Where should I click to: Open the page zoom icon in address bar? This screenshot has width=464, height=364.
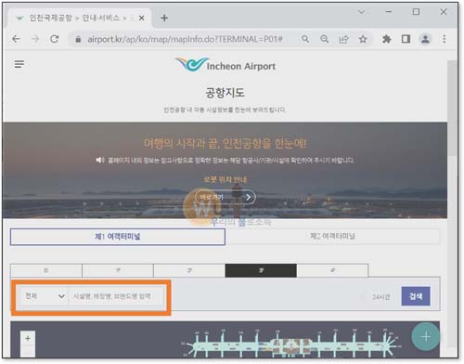click(324, 39)
